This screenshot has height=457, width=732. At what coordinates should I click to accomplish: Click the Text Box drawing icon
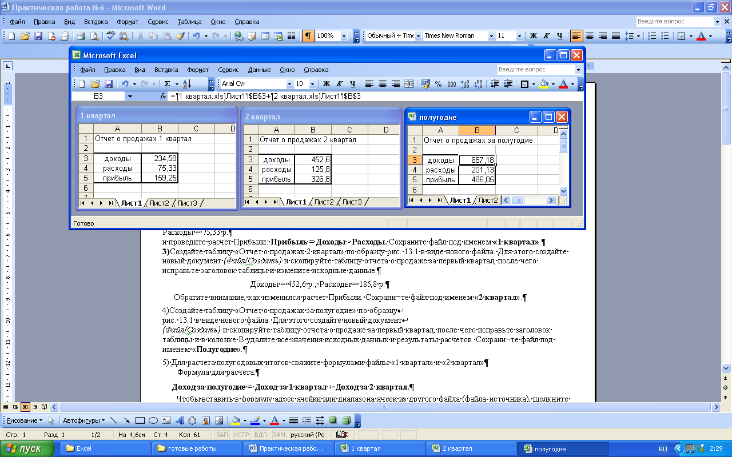[x=166, y=420]
